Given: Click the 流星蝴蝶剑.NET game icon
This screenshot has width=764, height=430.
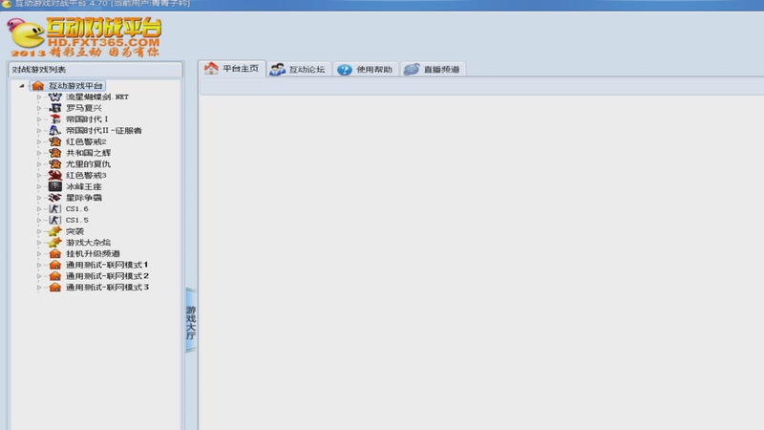Looking at the screenshot, I should pos(55,97).
